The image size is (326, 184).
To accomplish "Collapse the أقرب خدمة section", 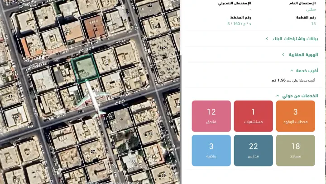I will [306, 70].
